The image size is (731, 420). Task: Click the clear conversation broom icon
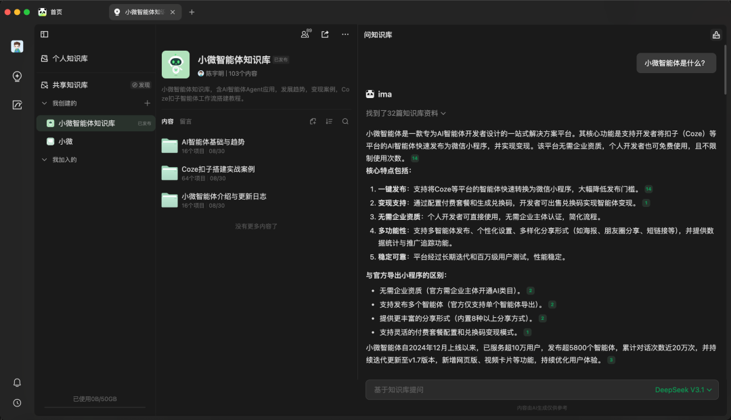(x=715, y=35)
